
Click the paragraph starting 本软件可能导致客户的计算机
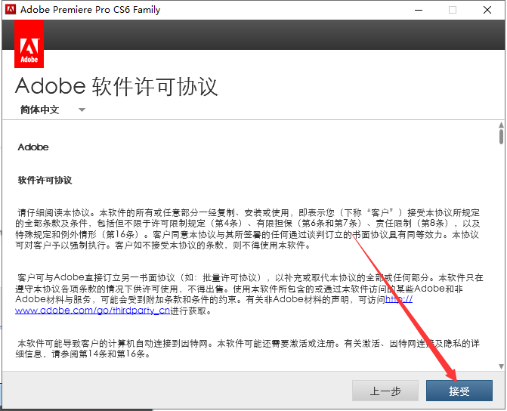[248, 348]
